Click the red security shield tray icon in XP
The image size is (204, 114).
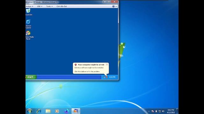click(107, 77)
